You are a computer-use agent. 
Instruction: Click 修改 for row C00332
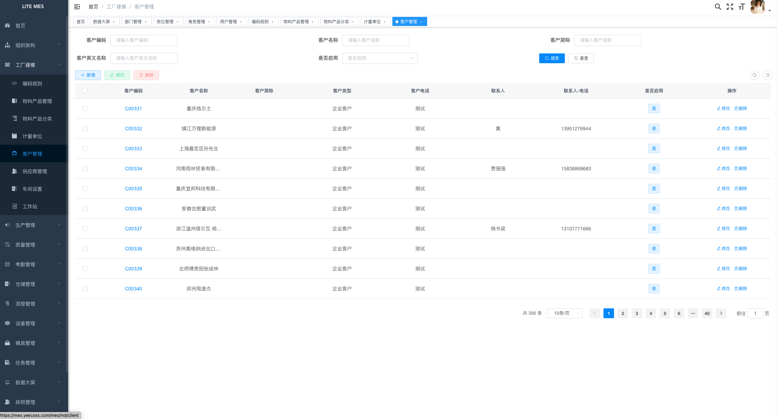tap(723, 129)
